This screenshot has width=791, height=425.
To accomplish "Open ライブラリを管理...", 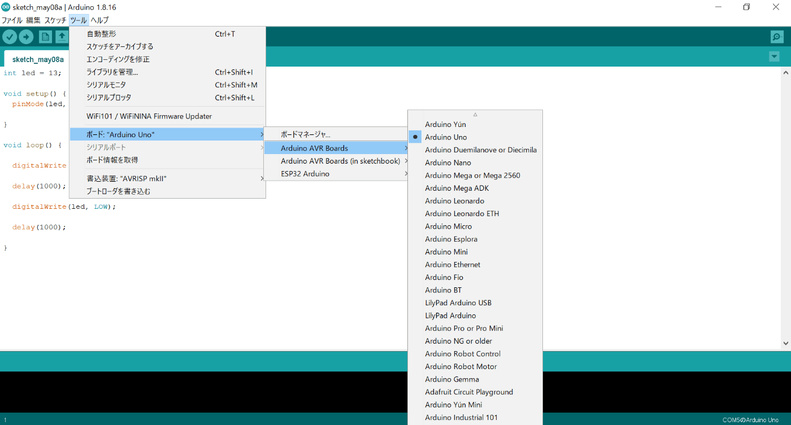I will coord(167,72).
